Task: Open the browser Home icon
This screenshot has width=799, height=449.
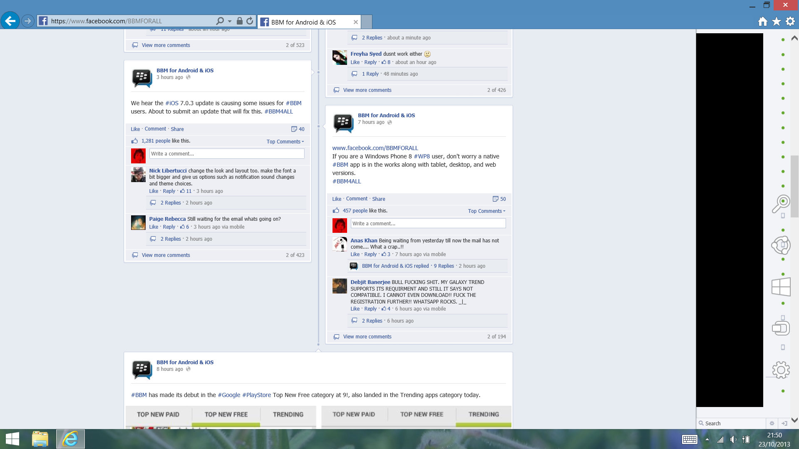Action: click(762, 21)
